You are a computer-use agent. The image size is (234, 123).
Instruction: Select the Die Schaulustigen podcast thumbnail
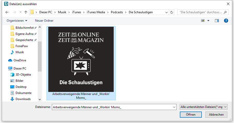tap(81, 59)
